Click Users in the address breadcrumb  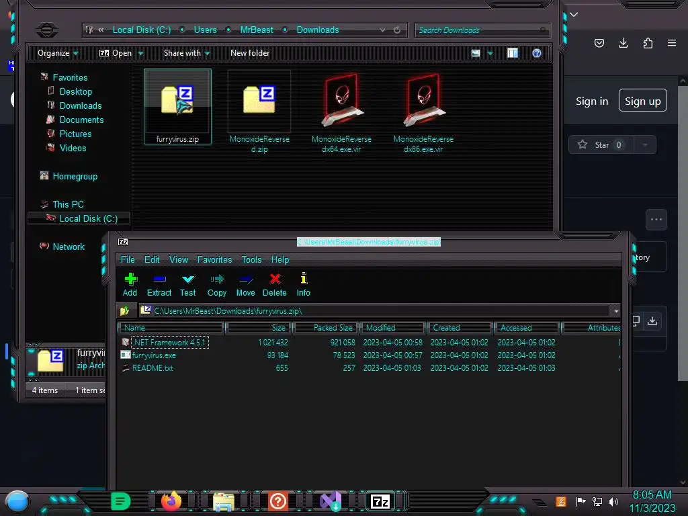coord(206,30)
